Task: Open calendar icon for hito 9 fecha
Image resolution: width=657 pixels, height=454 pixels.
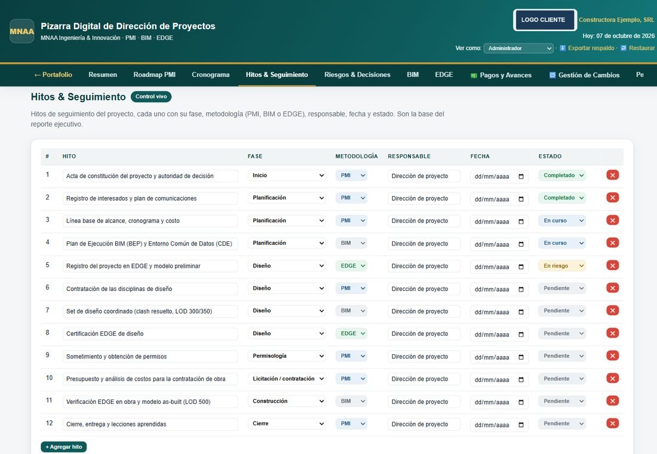Action: (521, 357)
